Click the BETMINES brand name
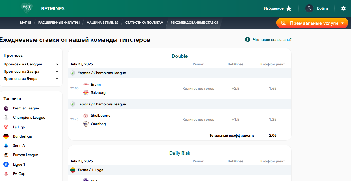Image resolution: width=351 pixels, height=181 pixels. click(53, 9)
